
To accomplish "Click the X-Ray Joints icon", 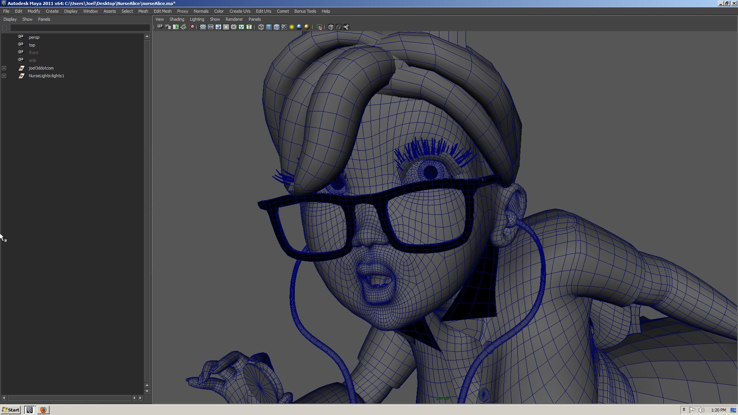I will point(346,27).
